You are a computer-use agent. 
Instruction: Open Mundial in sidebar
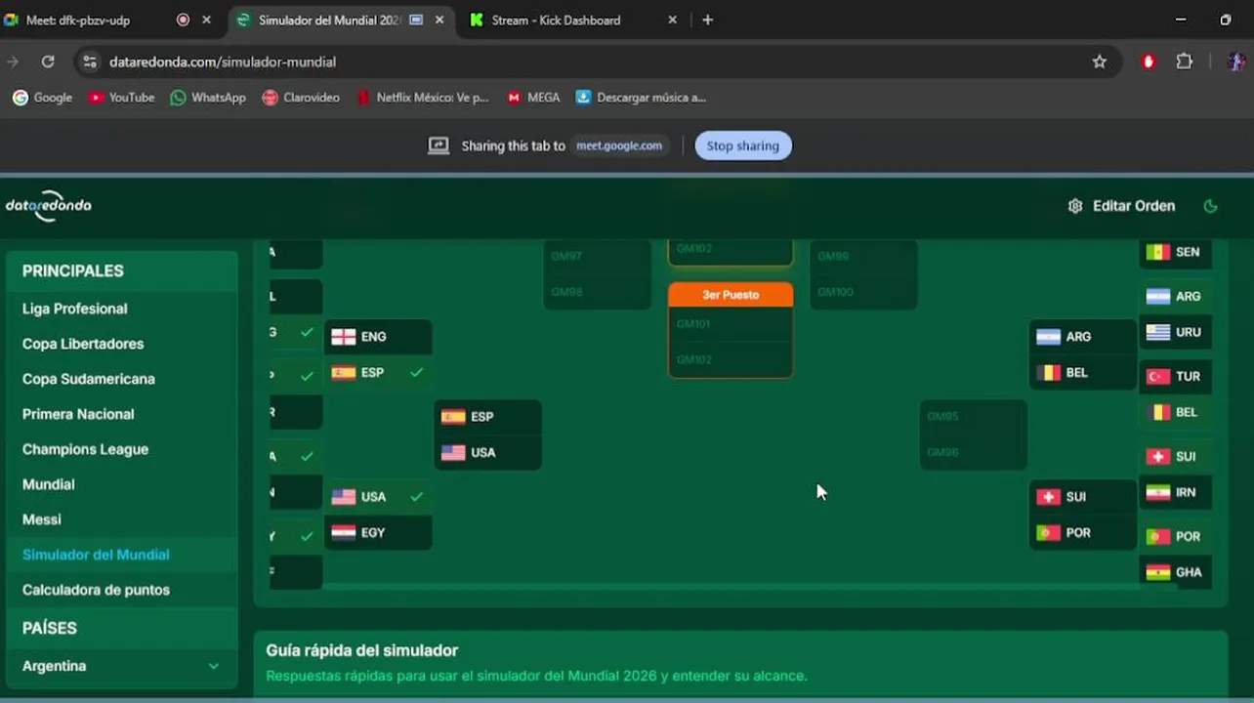tap(49, 484)
